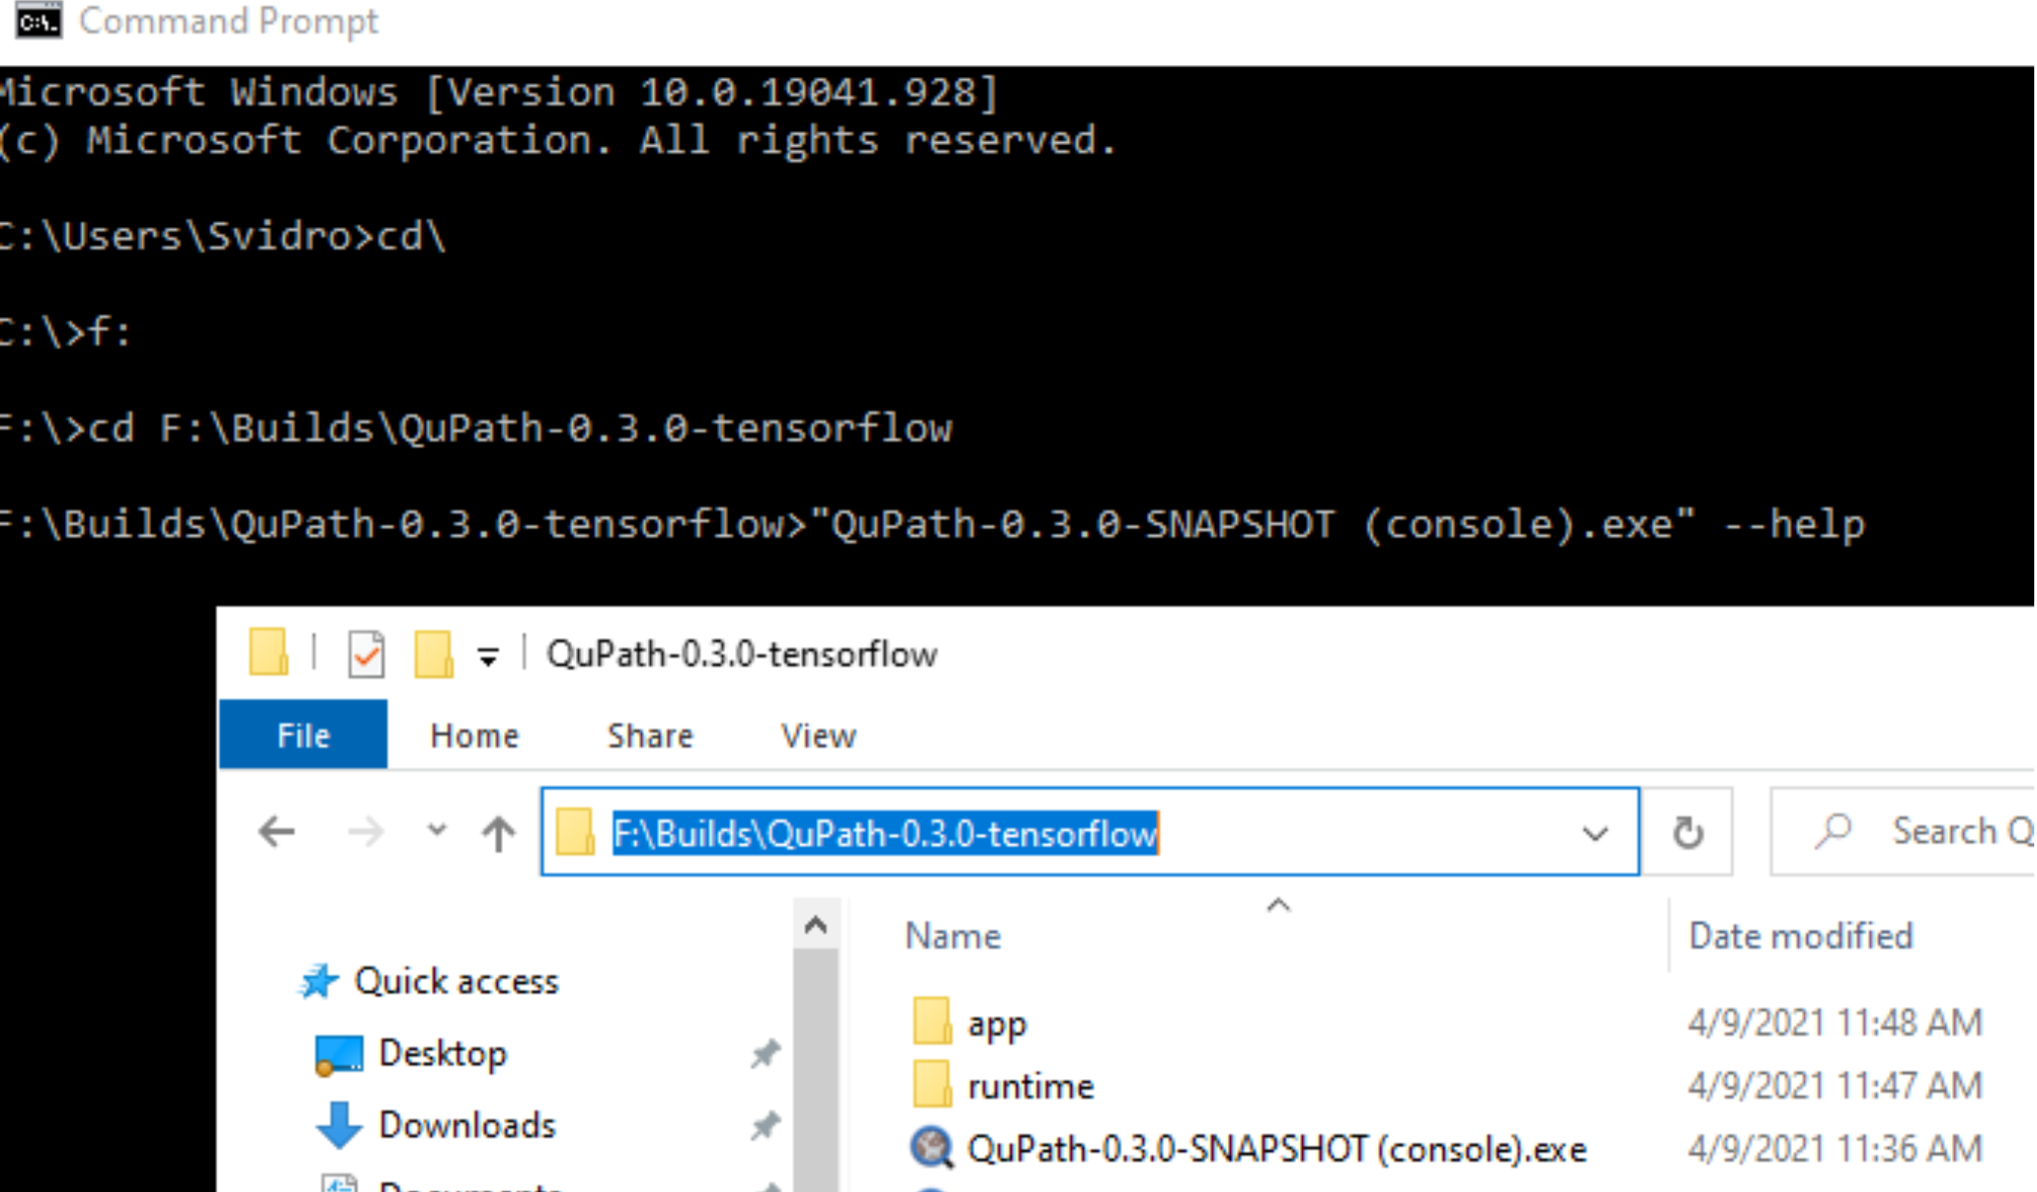
Task: Open the File ribbon tab
Action: (x=303, y=736)
